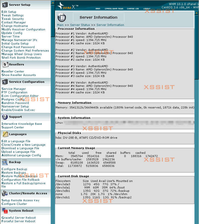Viewport: 199px width, 224px height.
Task: Open Change System Mail Preferences link
Action: tap(25, 51)
